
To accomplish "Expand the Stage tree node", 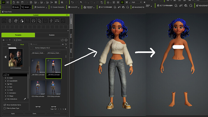I will pyautogui.click(x=5, y=96).
